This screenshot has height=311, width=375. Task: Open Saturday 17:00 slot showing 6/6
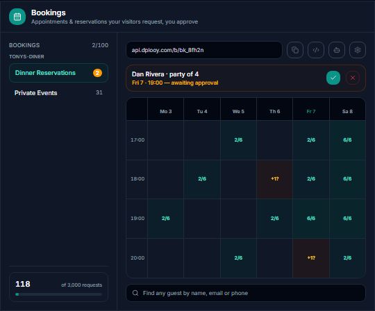(347, 140)
